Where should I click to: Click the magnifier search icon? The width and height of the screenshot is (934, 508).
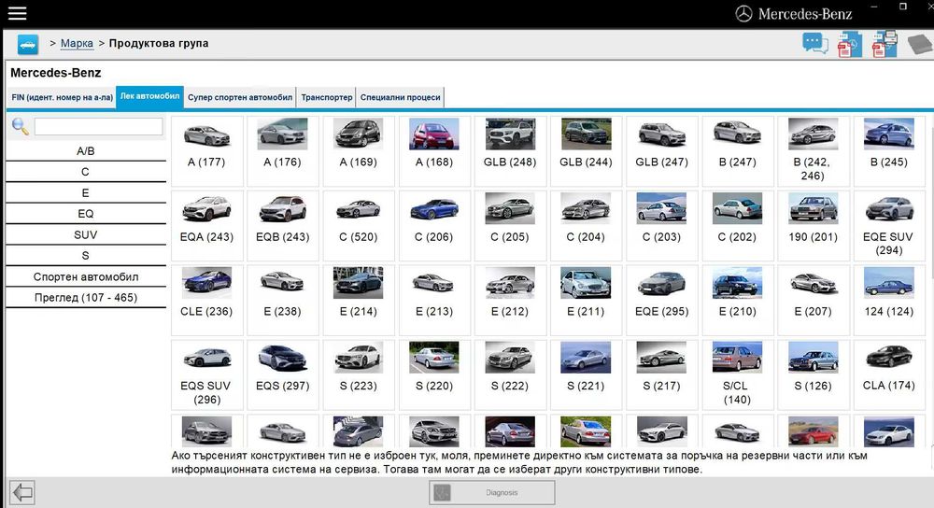[x=21, y=126]
